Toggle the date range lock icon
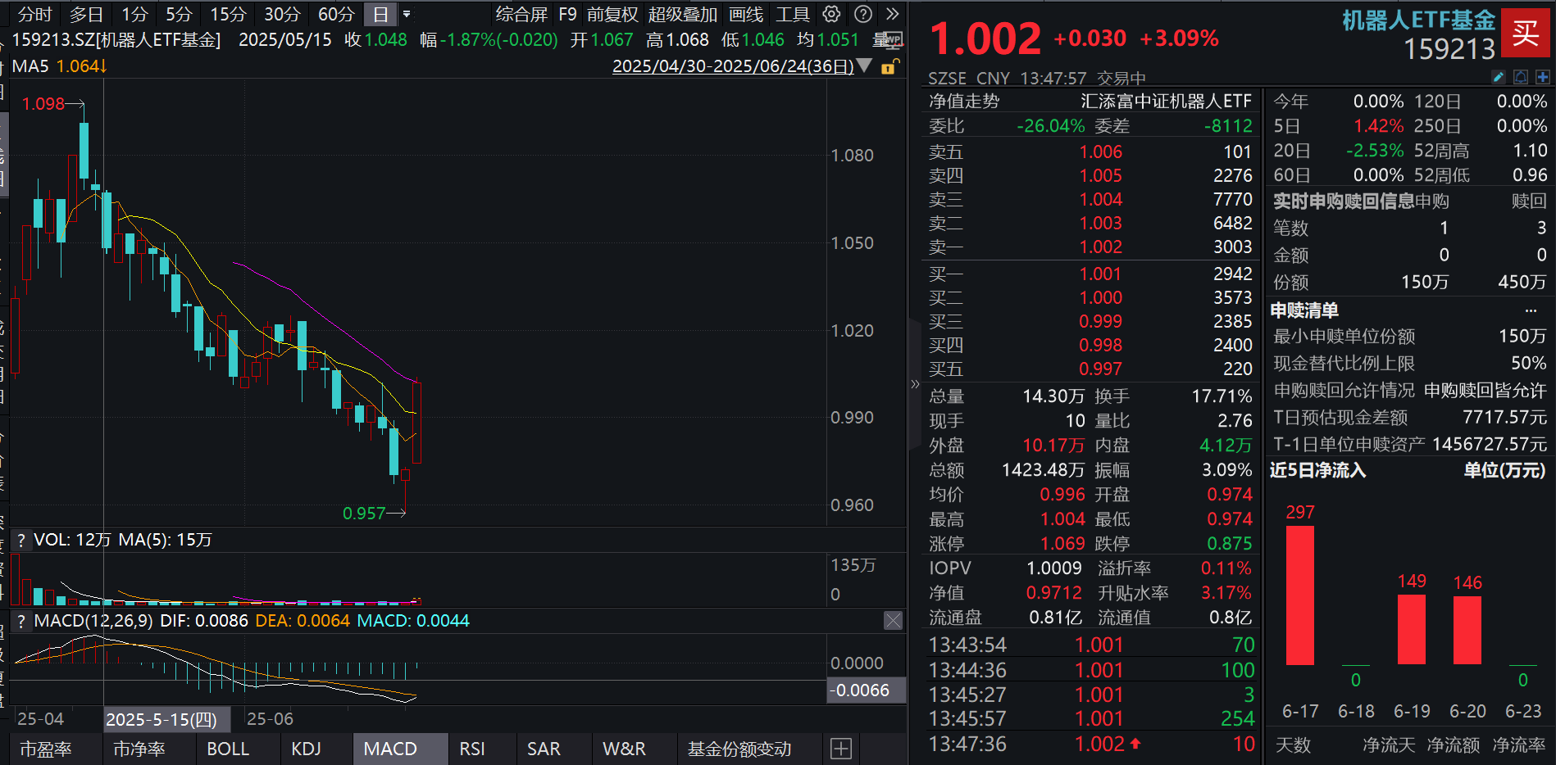This screenshot has width=1556, height=765. tap(889, 67)
